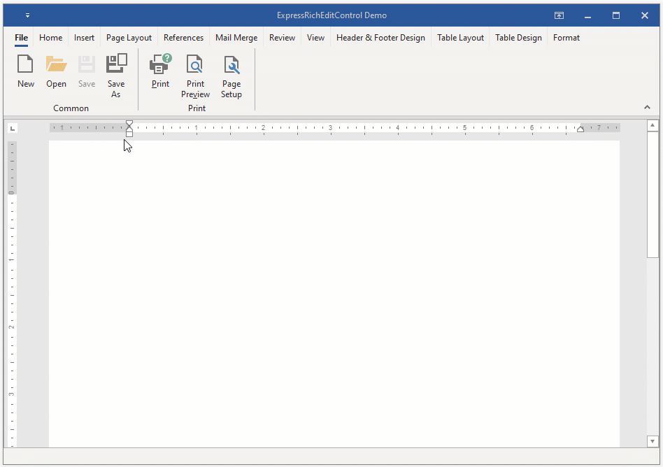Click the ribbon display options icon in title bar
This screenshot has width=663, height=467.
[559, 15]
